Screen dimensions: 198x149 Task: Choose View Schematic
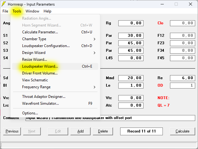click(55, 80)
